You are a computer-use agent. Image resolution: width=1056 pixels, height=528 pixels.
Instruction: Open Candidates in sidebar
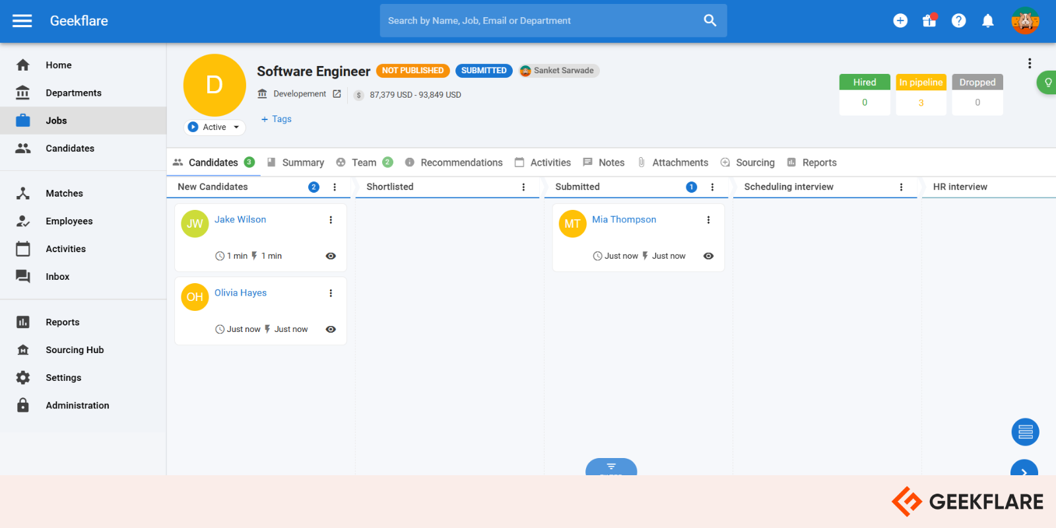click(x=83, y=148)
